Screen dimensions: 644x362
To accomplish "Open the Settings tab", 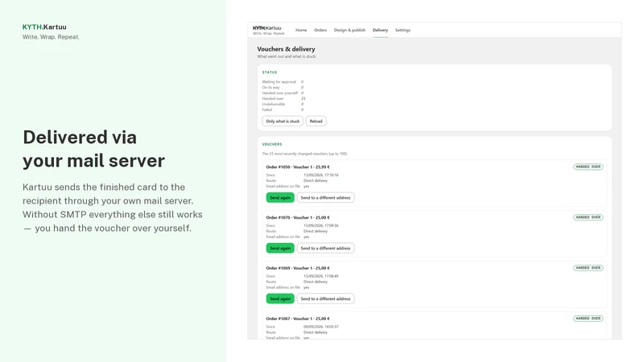I will (402, 30).
